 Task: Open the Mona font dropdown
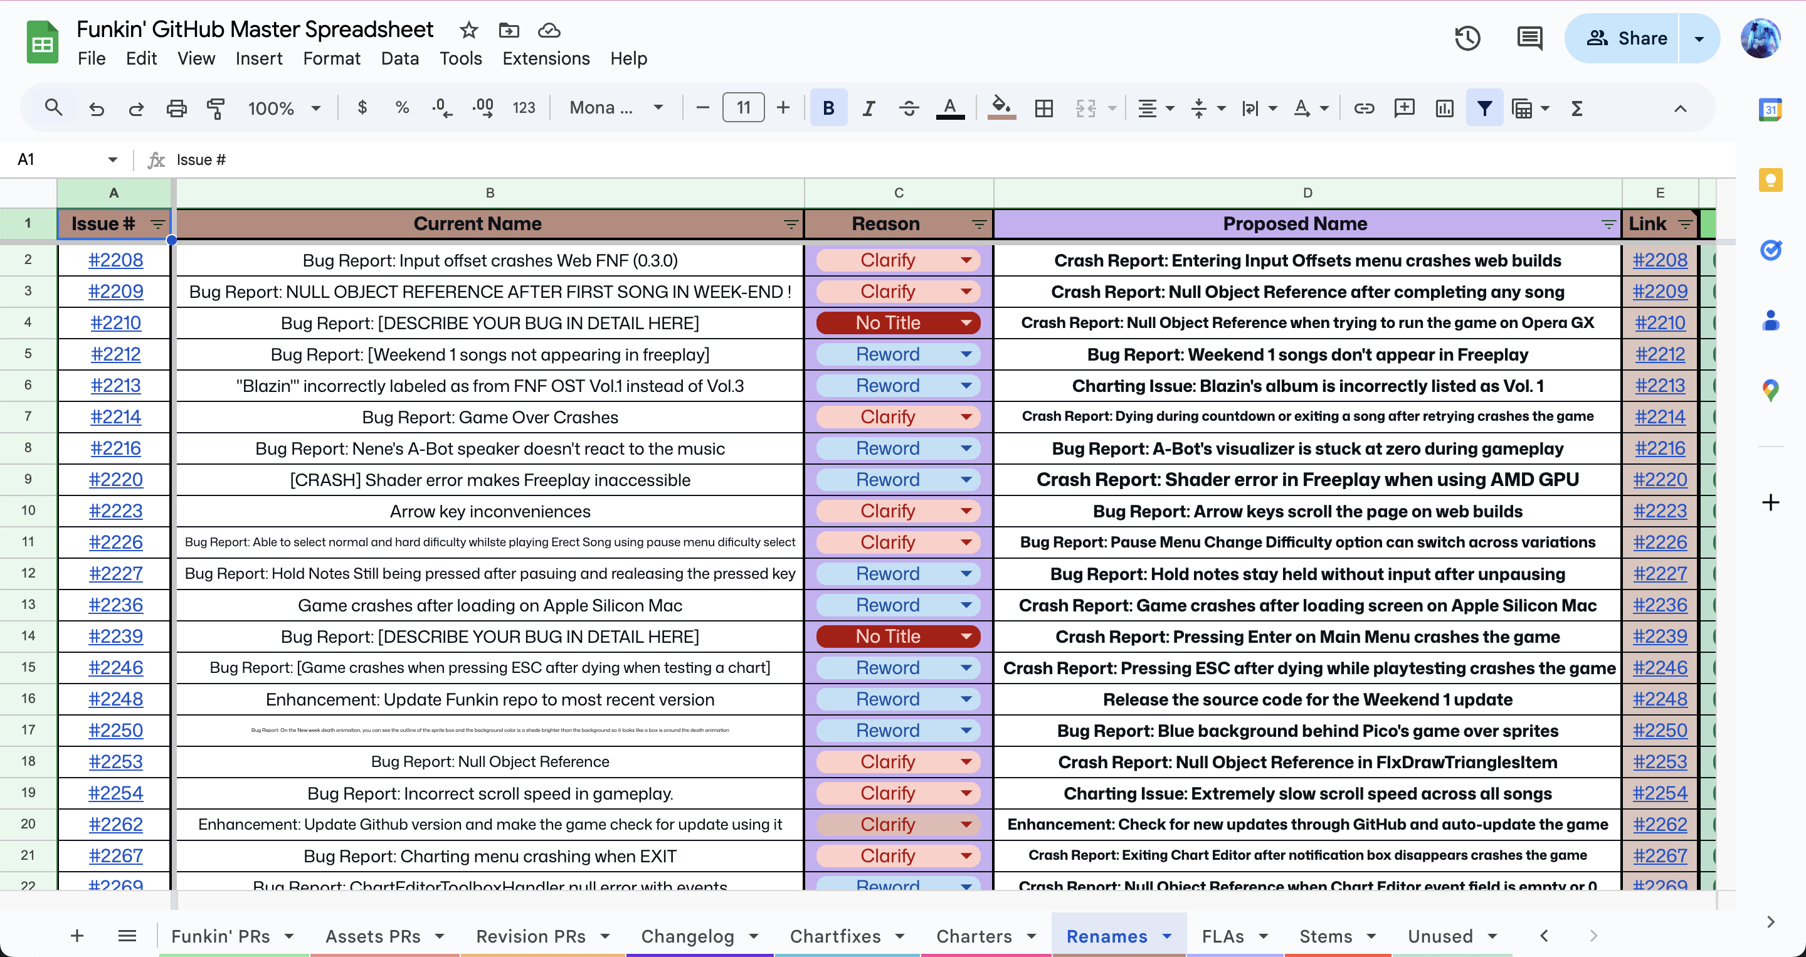click(x=616, y=108)
